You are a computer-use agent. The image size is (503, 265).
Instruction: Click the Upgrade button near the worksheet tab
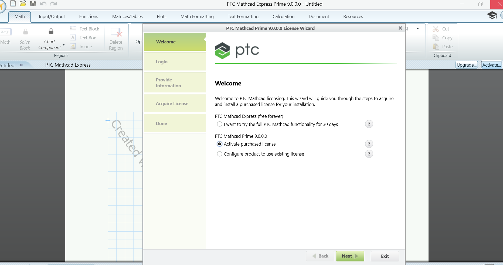click(x=466, y=65)
